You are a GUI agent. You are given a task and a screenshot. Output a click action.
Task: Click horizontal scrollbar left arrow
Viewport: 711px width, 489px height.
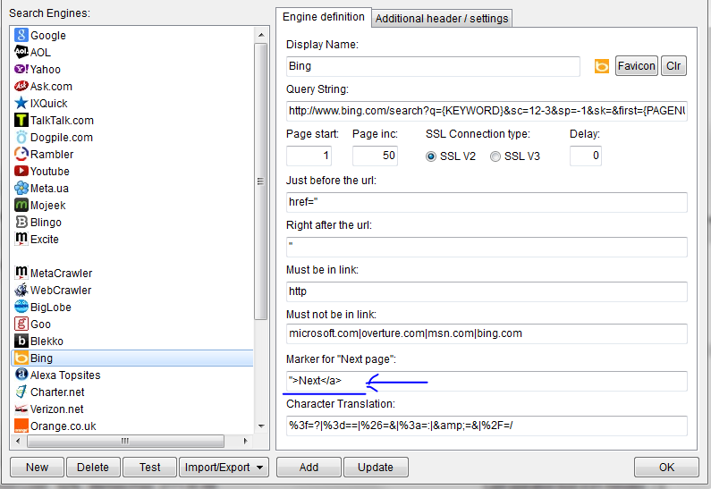point(18,441)
